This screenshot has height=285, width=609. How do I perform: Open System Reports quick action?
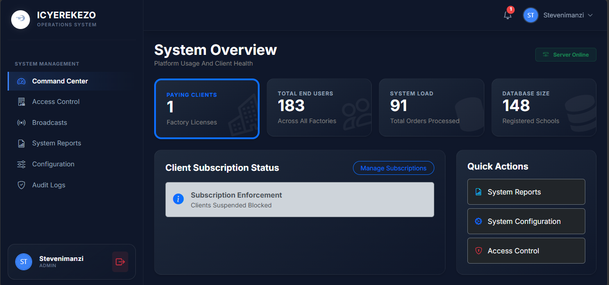click(x=526, y=192)
